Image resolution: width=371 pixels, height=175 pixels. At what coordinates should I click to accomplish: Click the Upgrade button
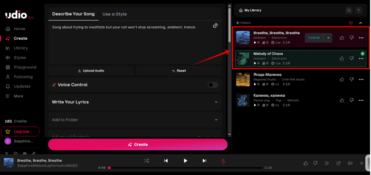(20, 132)
